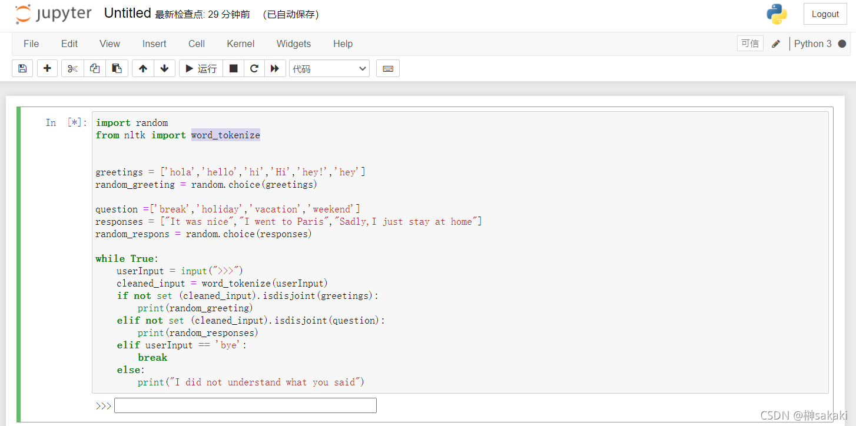Click the Python logo icon
This screenshot has width=856, height=426.
777,14
